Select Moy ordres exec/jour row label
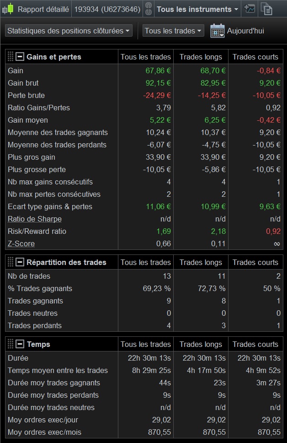This screenshot has height=443, width=287. pyautogui.click(x=43, y=420)
